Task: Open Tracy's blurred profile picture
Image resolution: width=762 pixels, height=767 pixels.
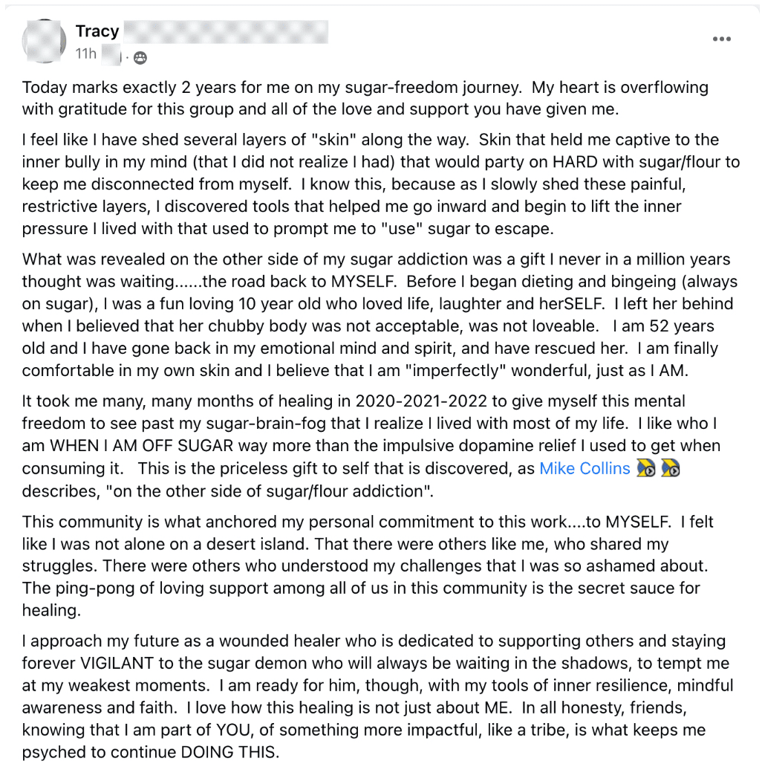Action: point(46,42)
